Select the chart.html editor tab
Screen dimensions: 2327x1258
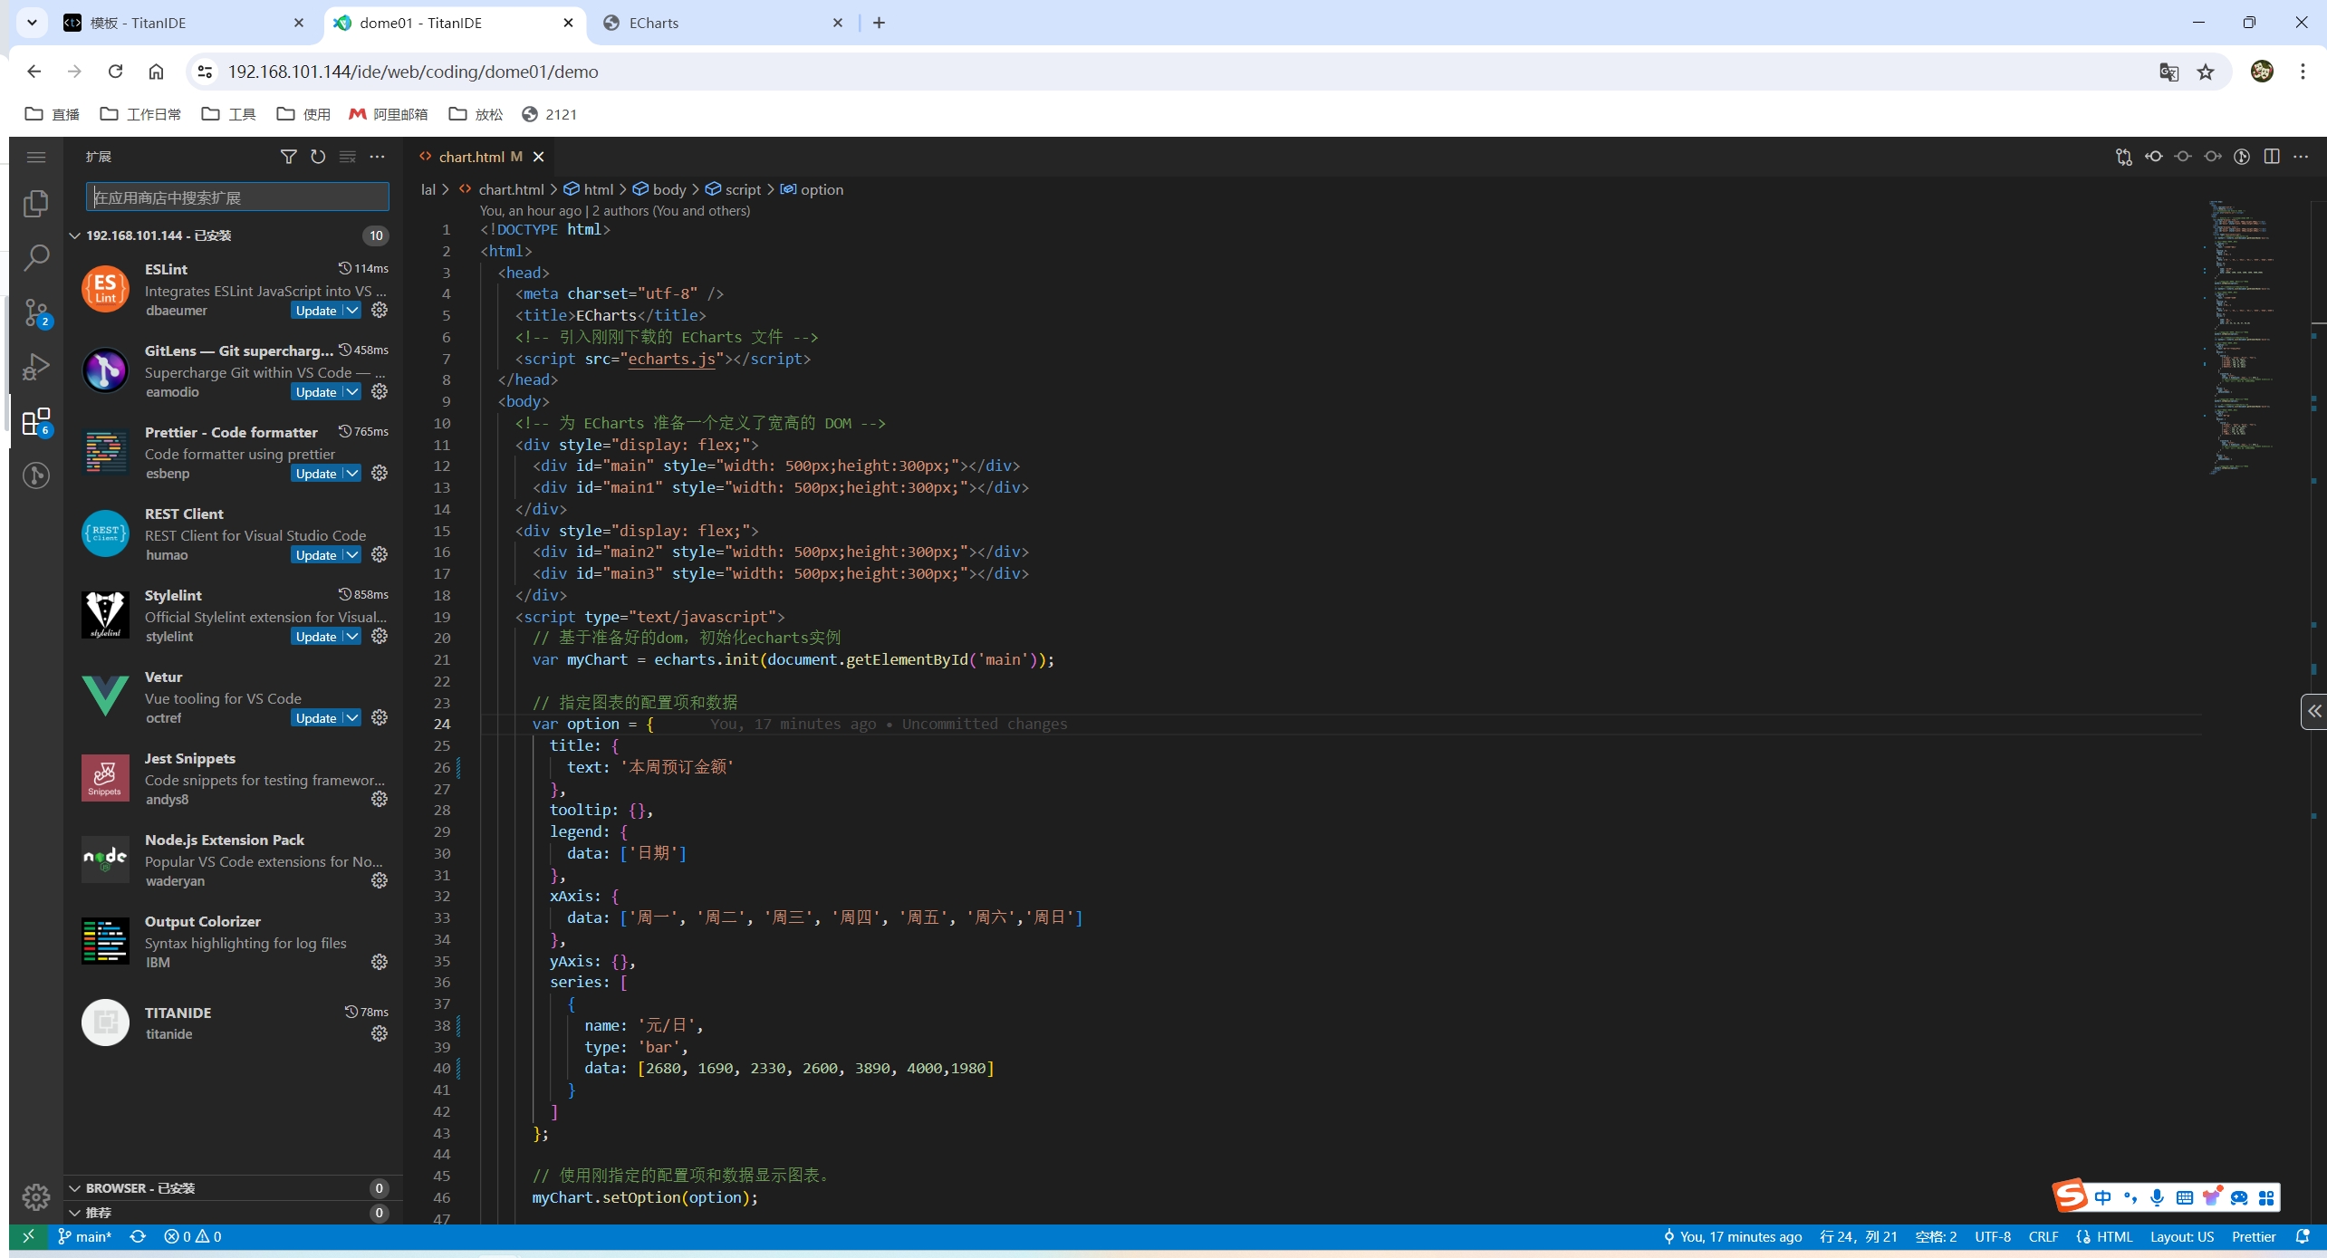click(471, 157)
